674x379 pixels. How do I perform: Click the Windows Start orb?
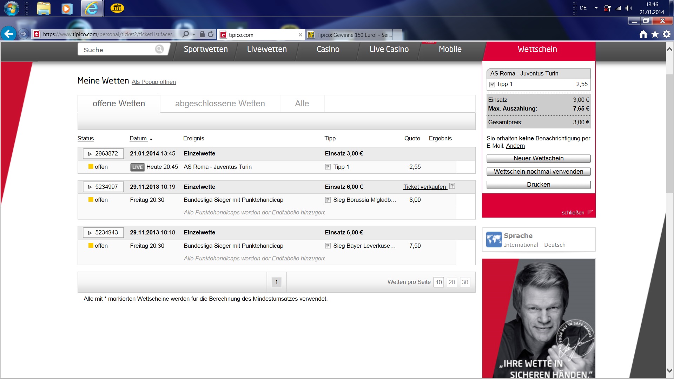(11, 8)
